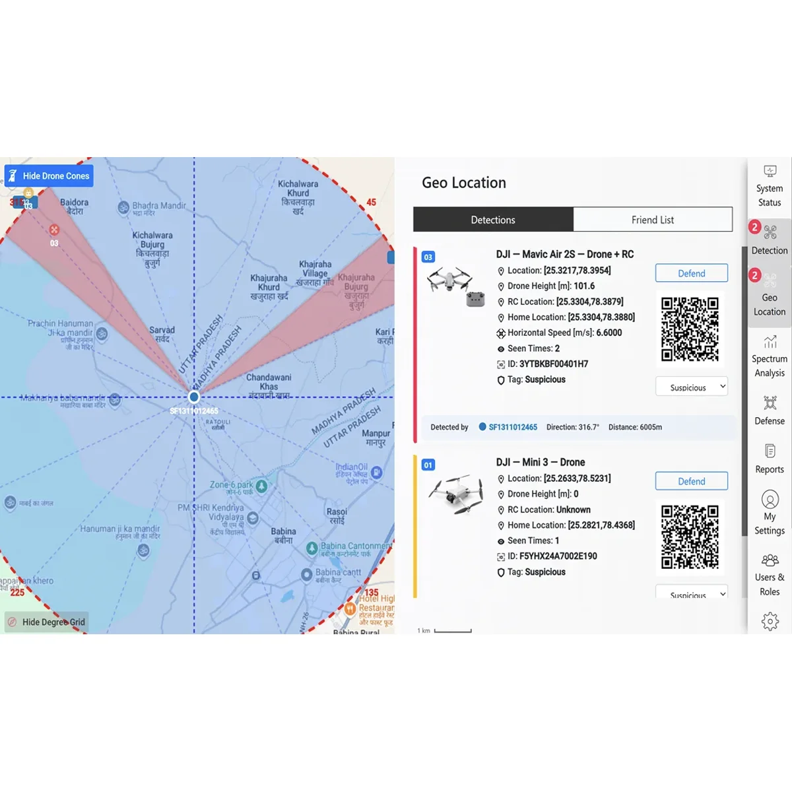Click the Mavic Air 2S drone image

[455, 287]
